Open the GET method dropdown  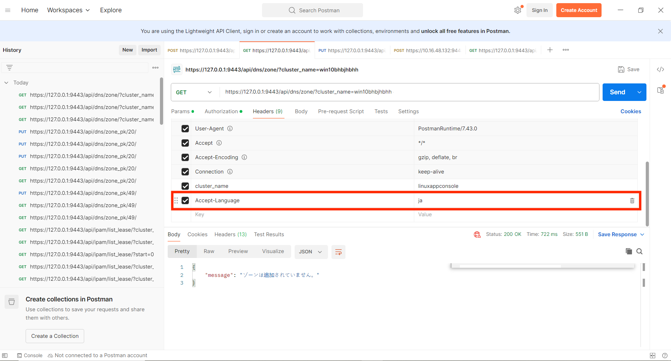click(x=194, y=92)
